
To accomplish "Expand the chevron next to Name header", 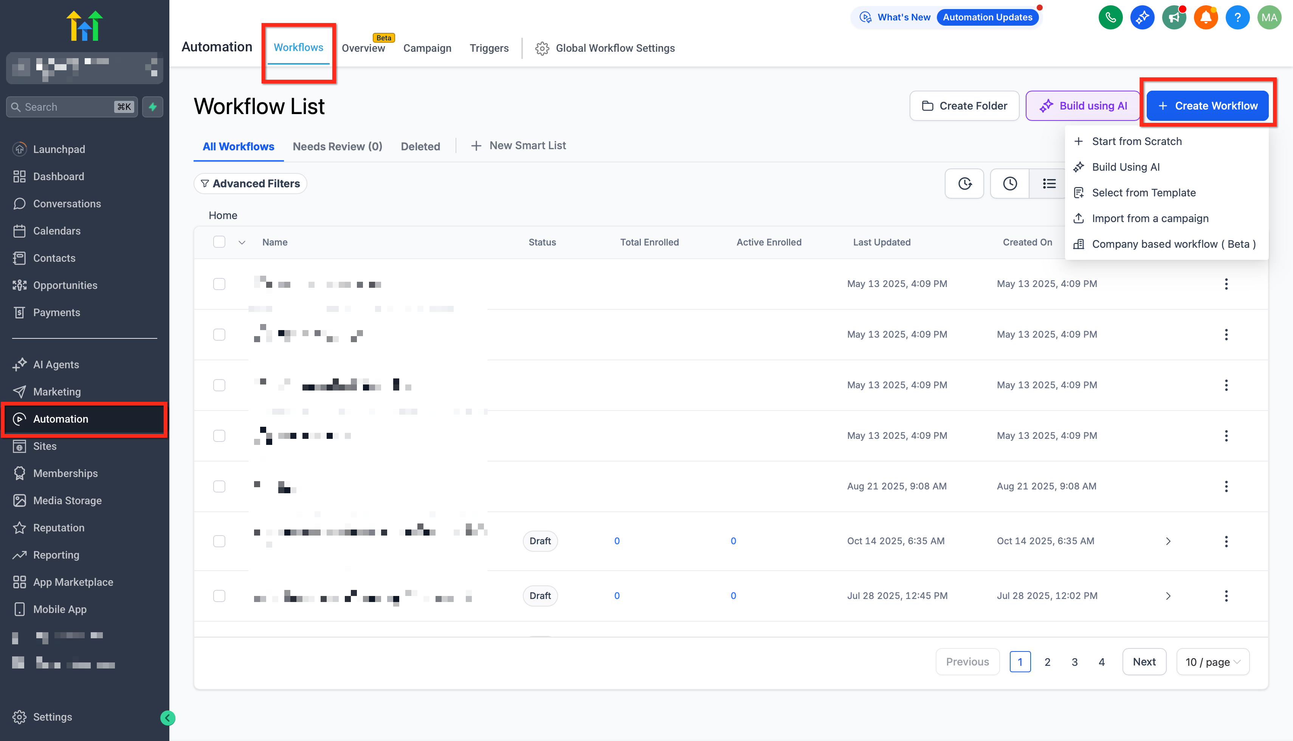I will pos(242,243).
